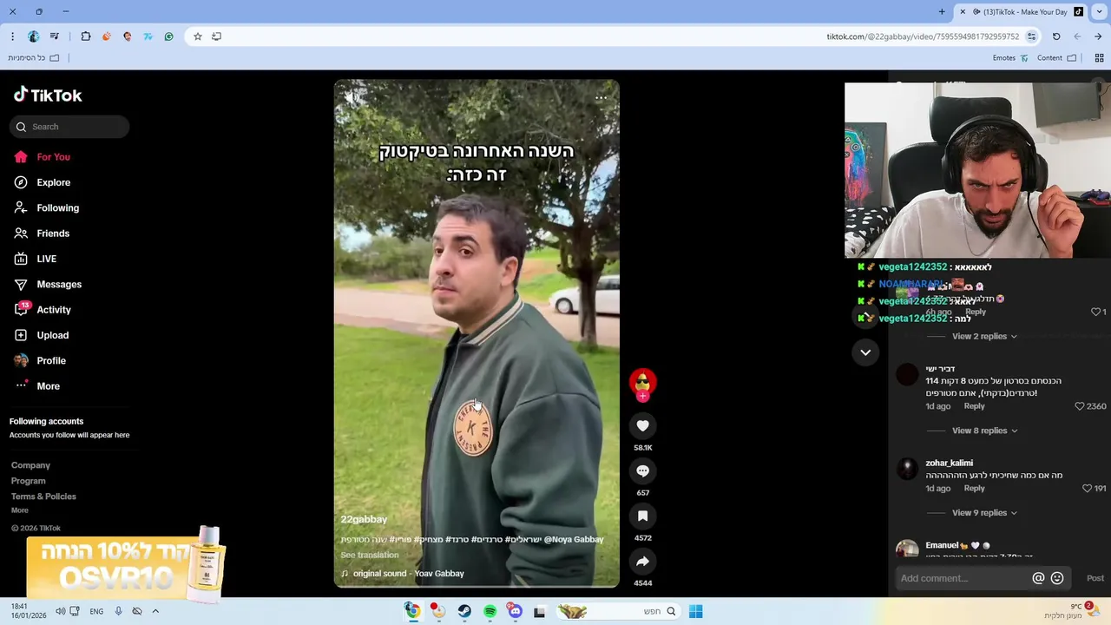The height and width of the screenshot is (625, 1111).
Task: Open the browser extensions puzzle icon
Action: click(x=86, y=36)
